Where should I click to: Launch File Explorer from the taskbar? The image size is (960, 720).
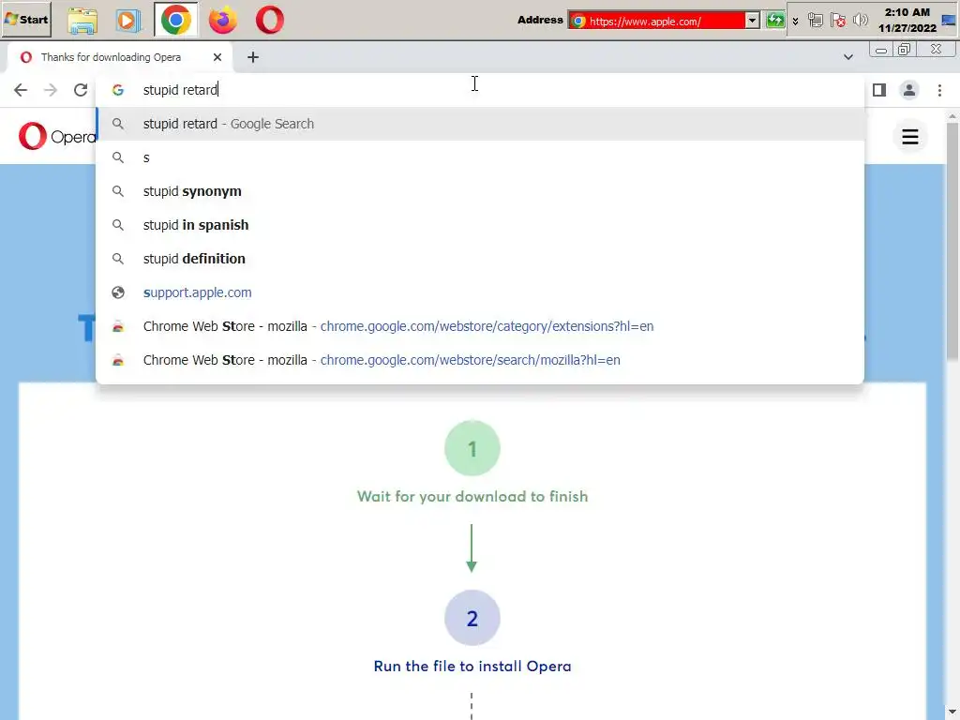tap(82, 21)
